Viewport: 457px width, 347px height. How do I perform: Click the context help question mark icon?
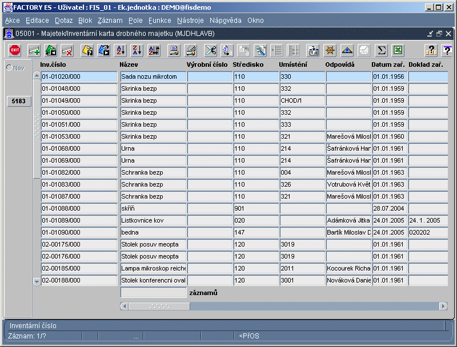(447, 51)
